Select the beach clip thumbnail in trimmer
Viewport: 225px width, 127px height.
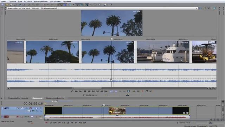[15, 52]
